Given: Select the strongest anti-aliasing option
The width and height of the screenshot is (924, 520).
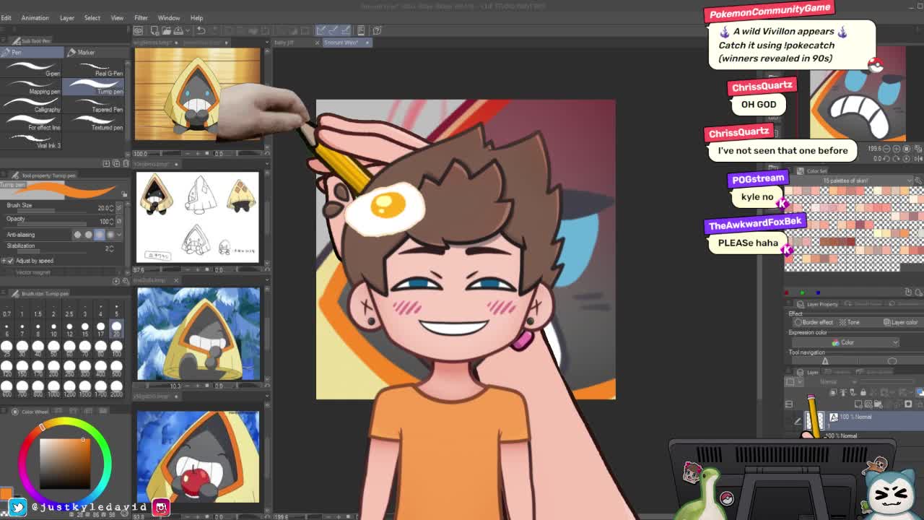Looking at the screenshot, I should [110, 235].
